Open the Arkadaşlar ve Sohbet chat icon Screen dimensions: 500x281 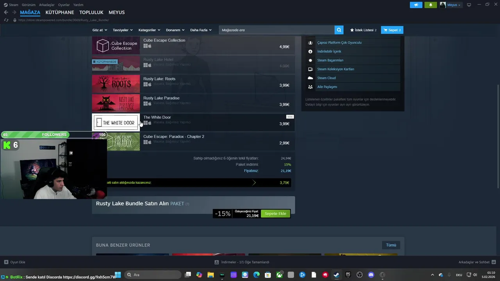[494, 262]
